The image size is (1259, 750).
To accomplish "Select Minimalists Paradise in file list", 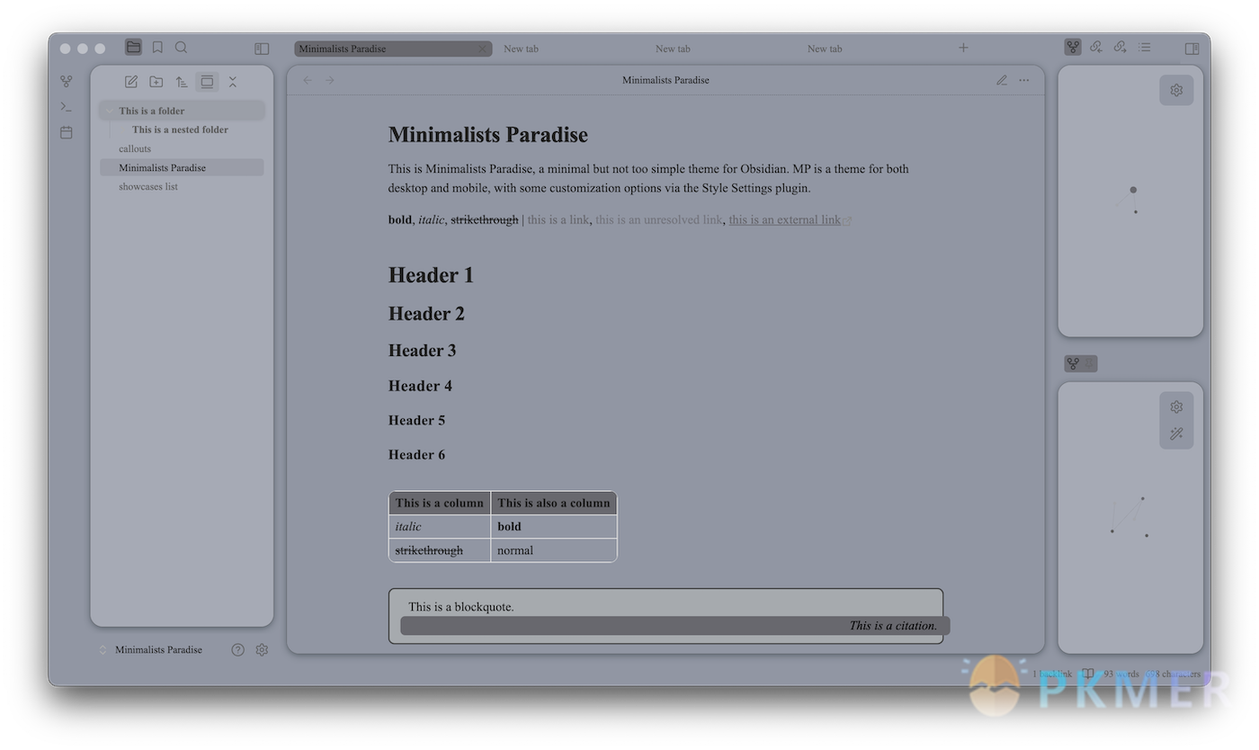I will pos(182,167).
